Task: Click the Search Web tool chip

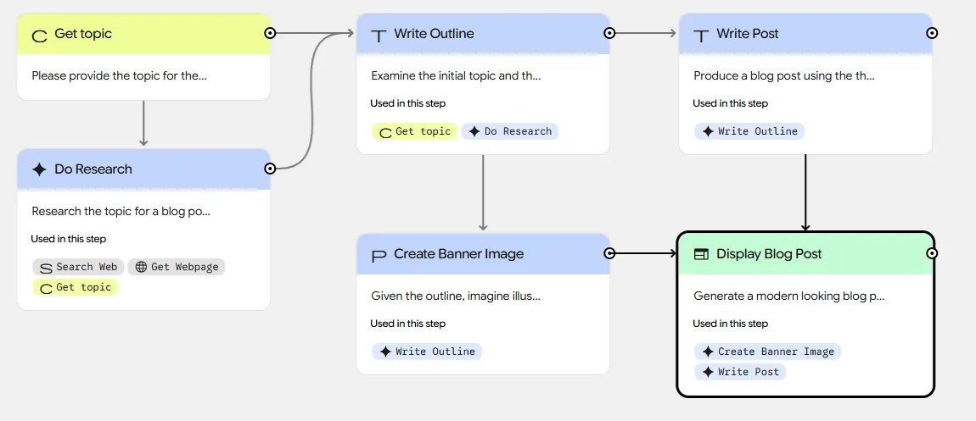Action: coord(78,267)
